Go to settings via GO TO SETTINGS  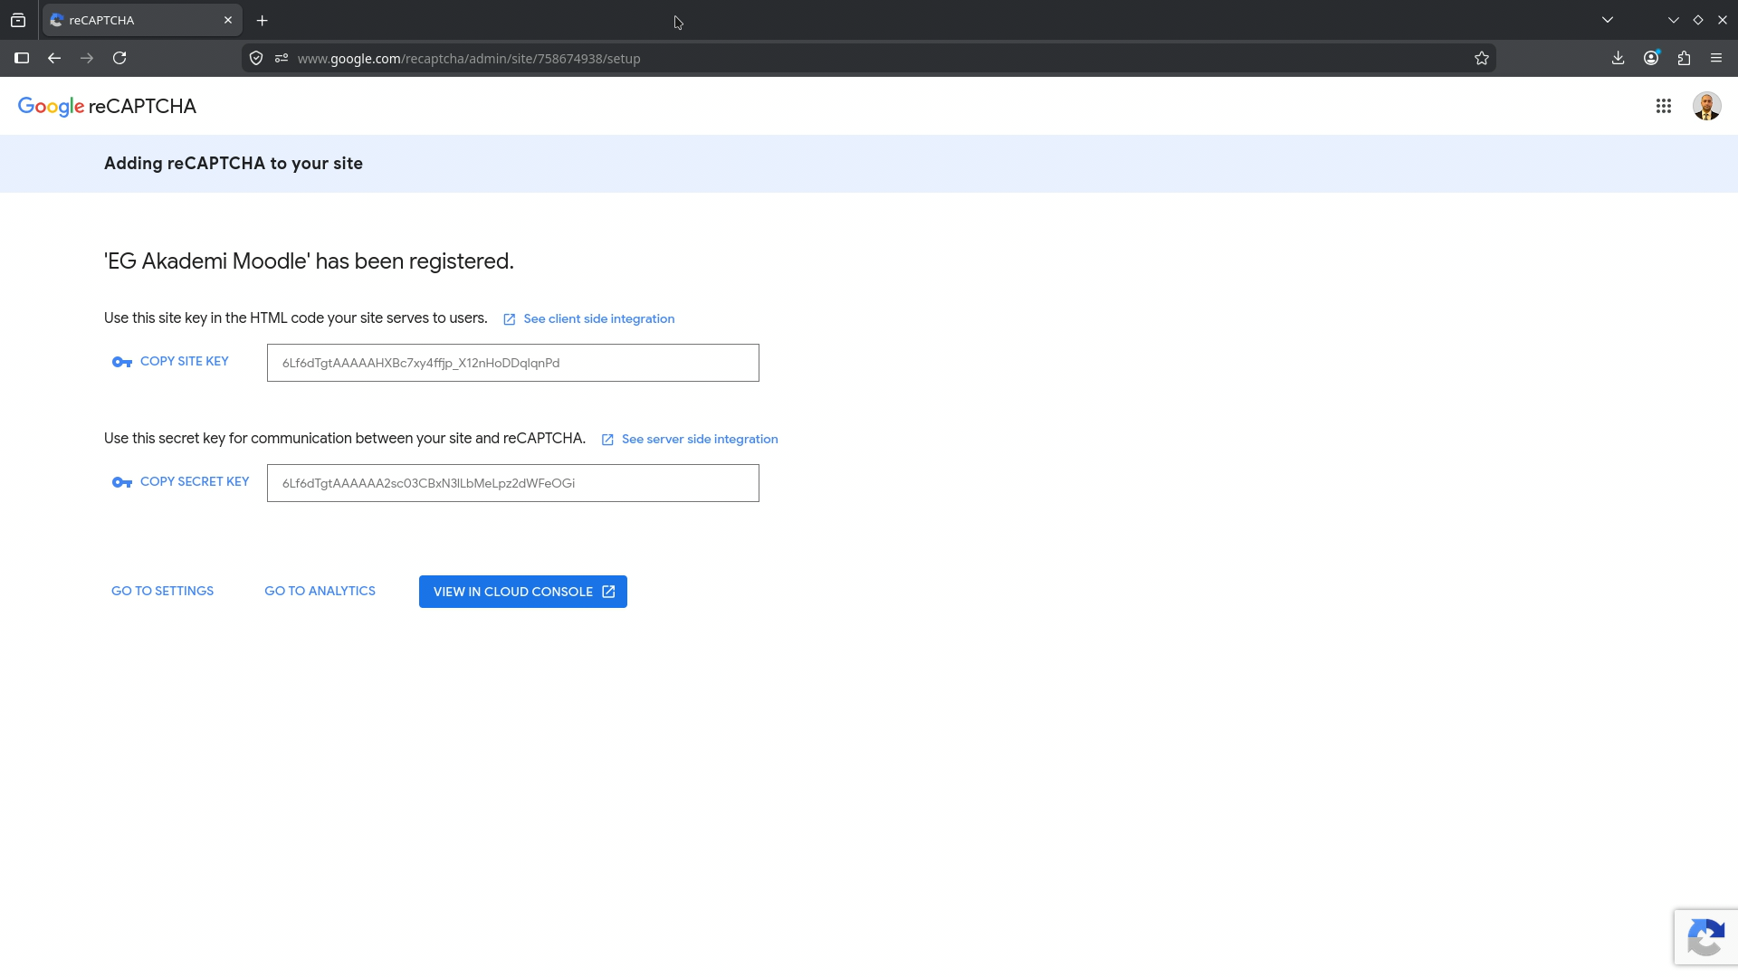click(x=162, y=592)
